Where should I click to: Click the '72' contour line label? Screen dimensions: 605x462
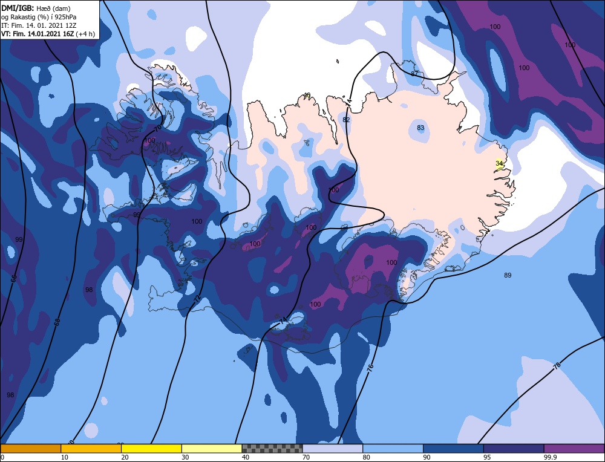click(197, 299)
